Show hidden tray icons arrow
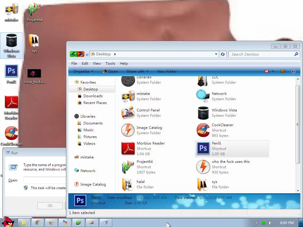This screenshot has height=227, width=303. [257, 223]
